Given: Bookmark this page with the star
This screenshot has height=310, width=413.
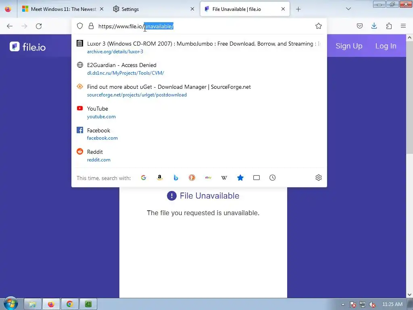Looking at the screenshot, I should 319,26.
